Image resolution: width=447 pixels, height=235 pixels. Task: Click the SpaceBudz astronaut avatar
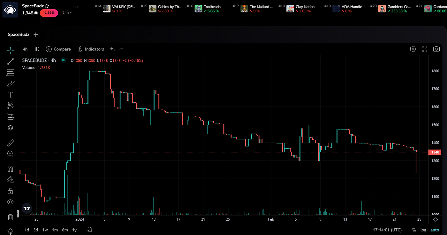tap(10, 10)
